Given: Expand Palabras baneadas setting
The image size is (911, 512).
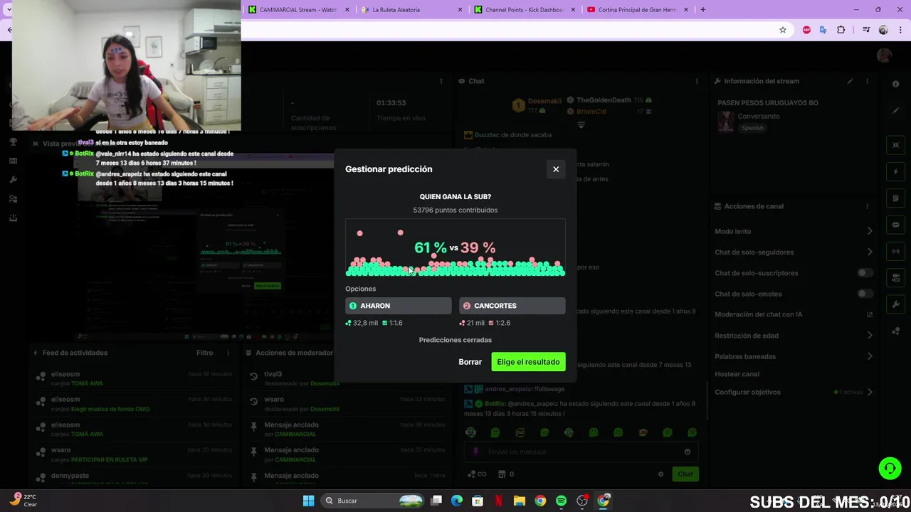Looking at the screenshot, I should click(870, 356).
